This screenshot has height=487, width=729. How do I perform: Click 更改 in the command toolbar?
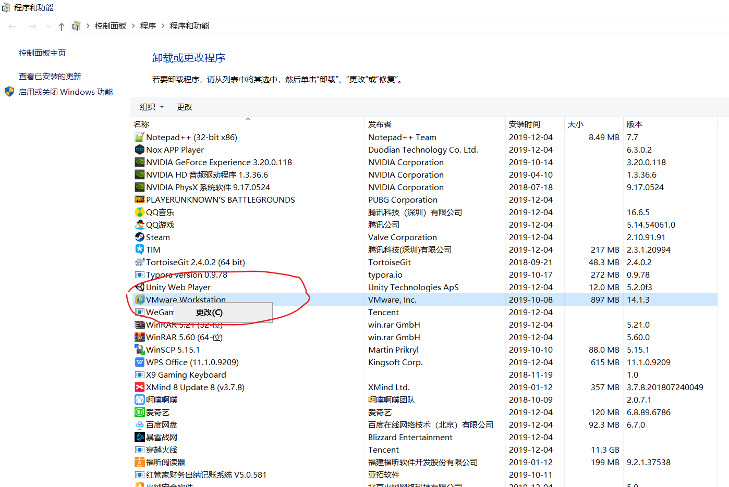[184, 107]
